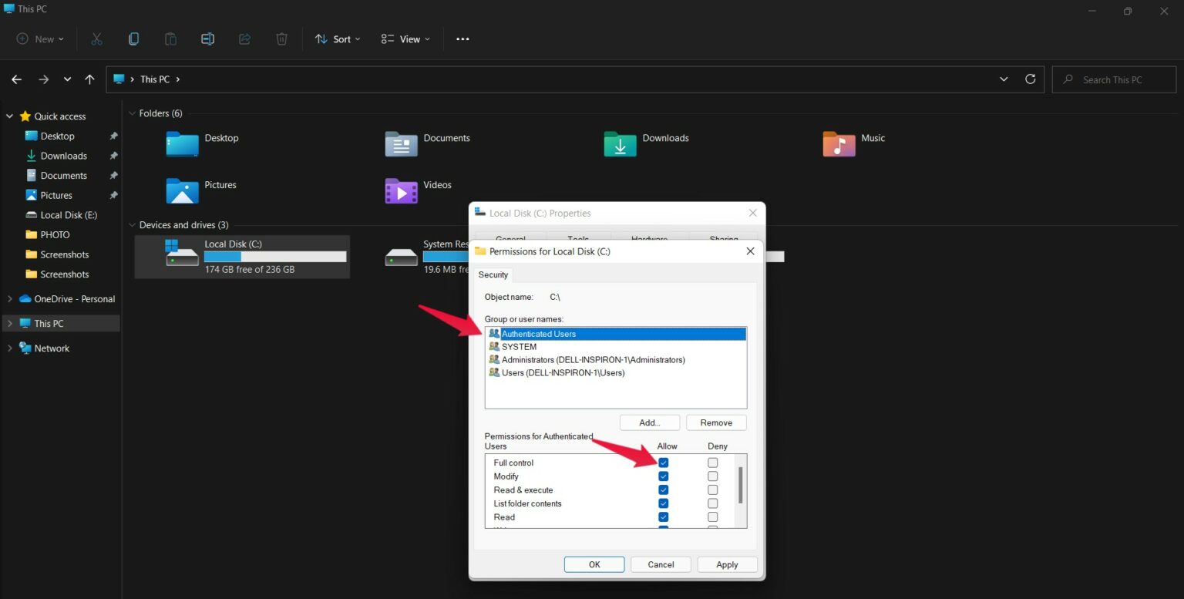Open the View dropdown
This screenshot has width=1184, height=599.
click(x=405, y=39)
